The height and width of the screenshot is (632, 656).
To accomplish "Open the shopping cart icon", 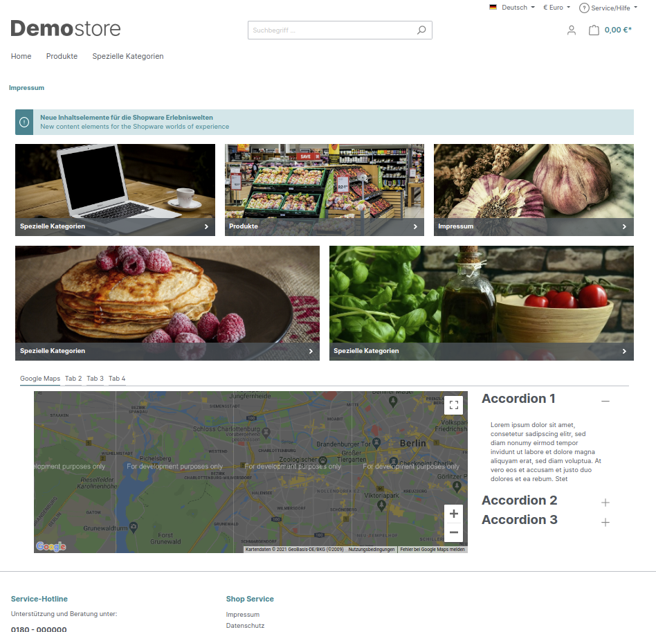I will tap(594, 30).
